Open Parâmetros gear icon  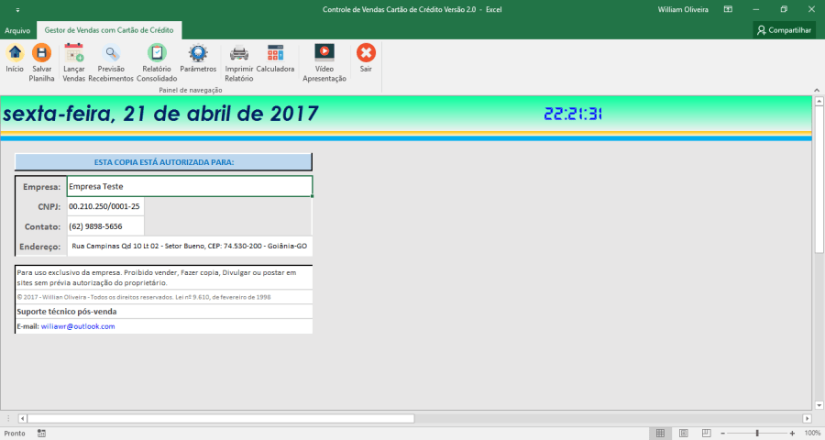(198, 52)
